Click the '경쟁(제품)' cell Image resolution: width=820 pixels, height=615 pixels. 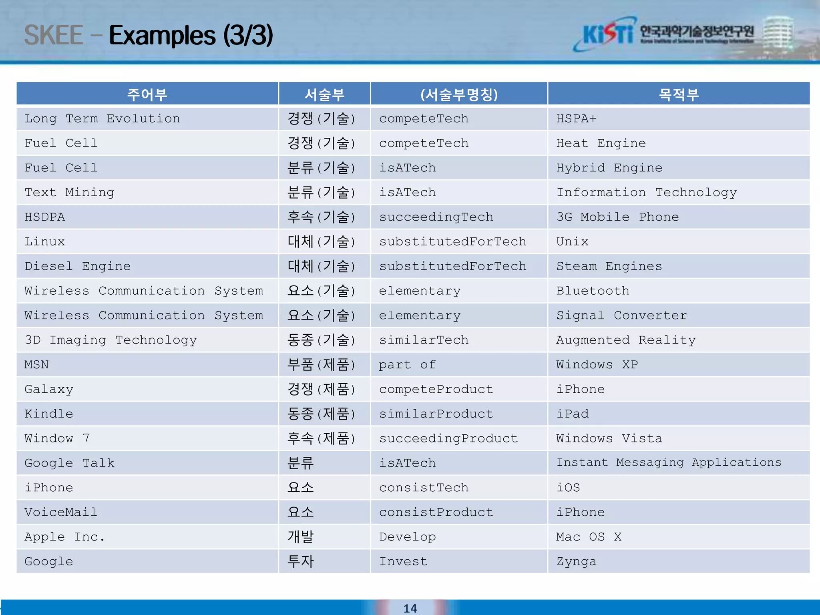tap(324, 389)
